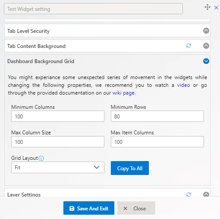Image resolution: width=220 pixels, height=219 pixels.
Task: Click the Minimum Columns input field
Action: pos(58,116)
